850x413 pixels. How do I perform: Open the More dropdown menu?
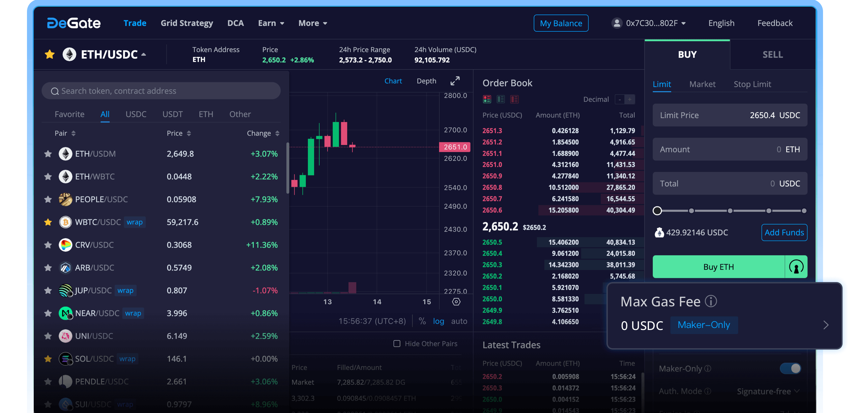(x=313, y=23)
